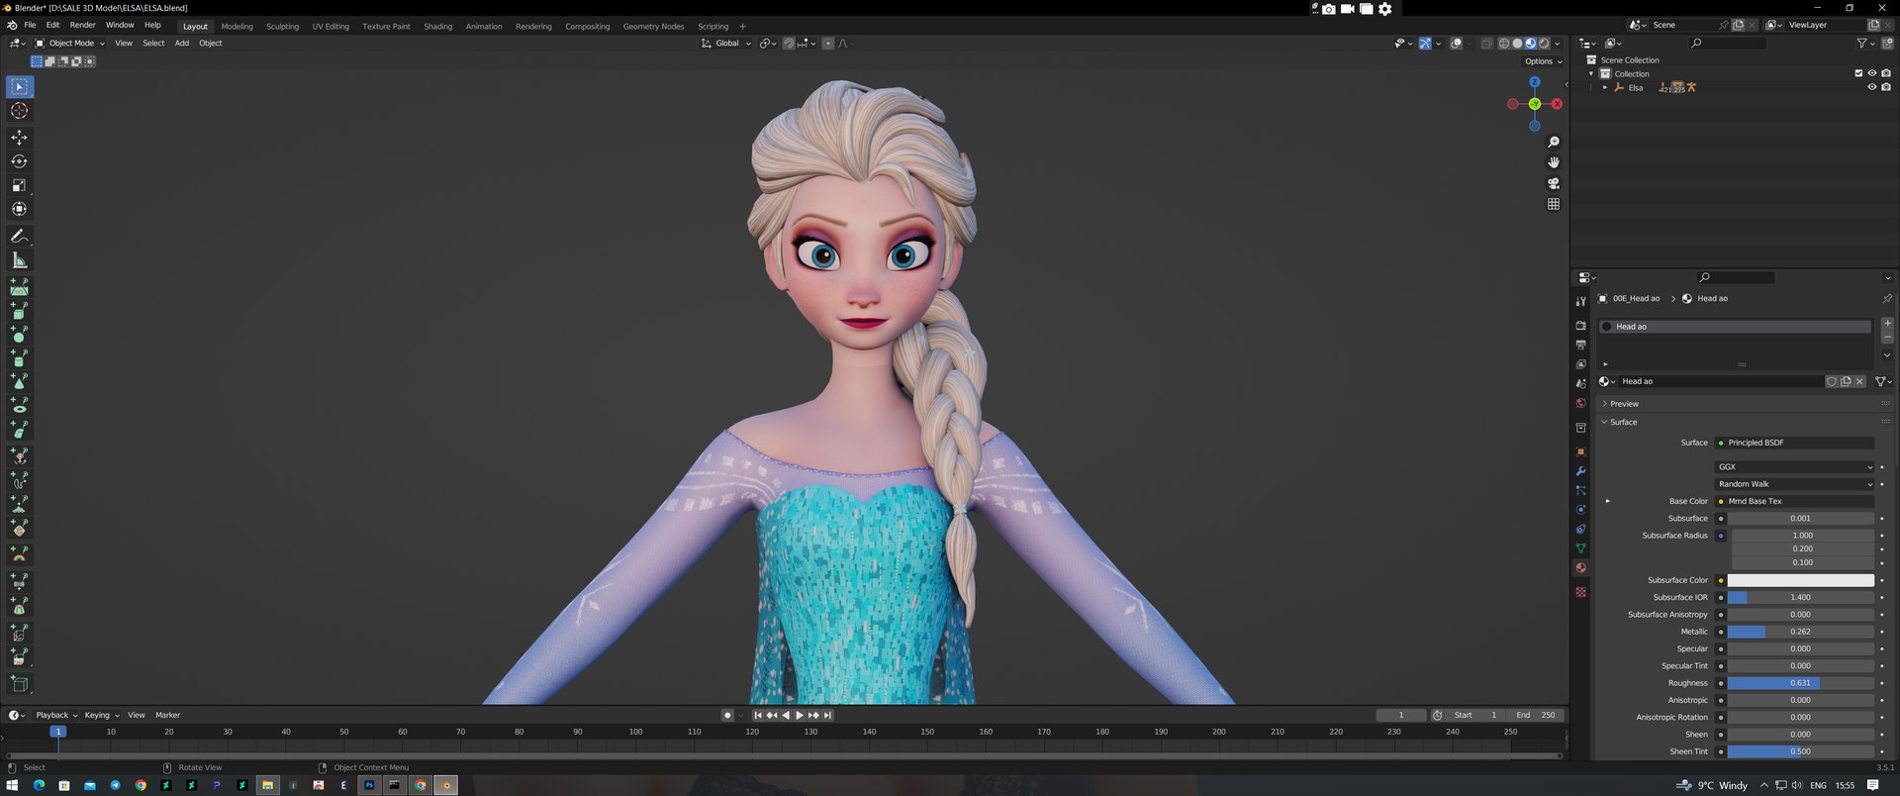This screenshot has height=796, width=1900.
Task: Choose the Annotate pencil tool
Action: click(x=19, y=237)
